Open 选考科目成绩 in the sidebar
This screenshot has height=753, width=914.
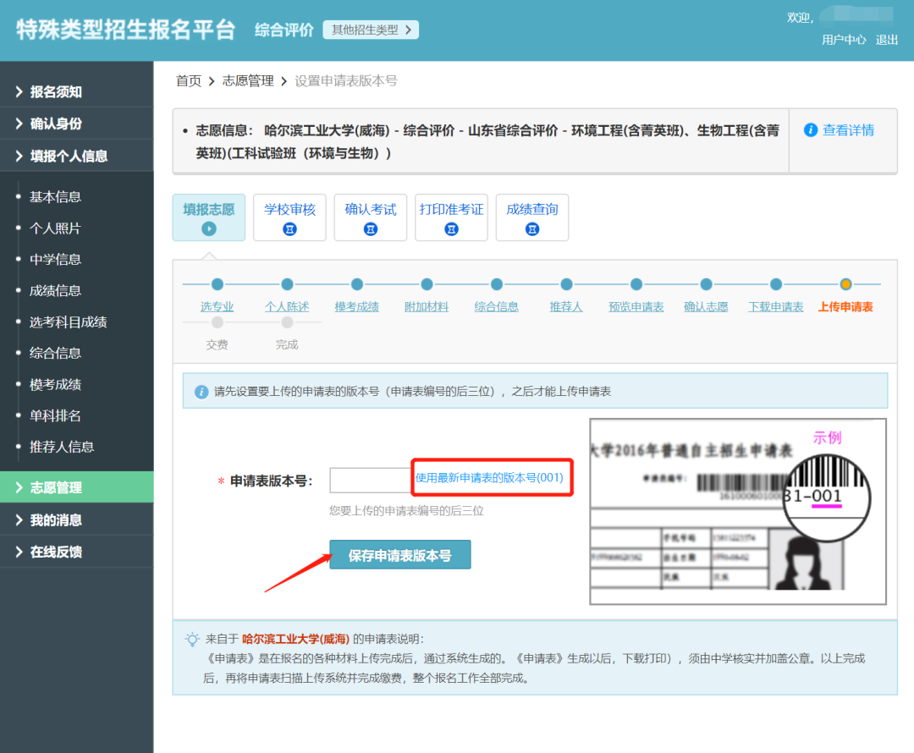(x=69, y=322)
